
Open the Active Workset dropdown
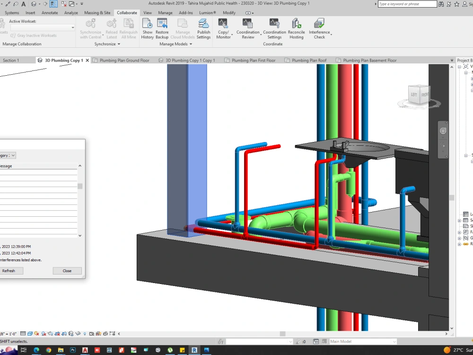(x=43, y=27)
